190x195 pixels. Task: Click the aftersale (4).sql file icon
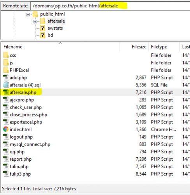pyautogui.click(x=6, y=85)
